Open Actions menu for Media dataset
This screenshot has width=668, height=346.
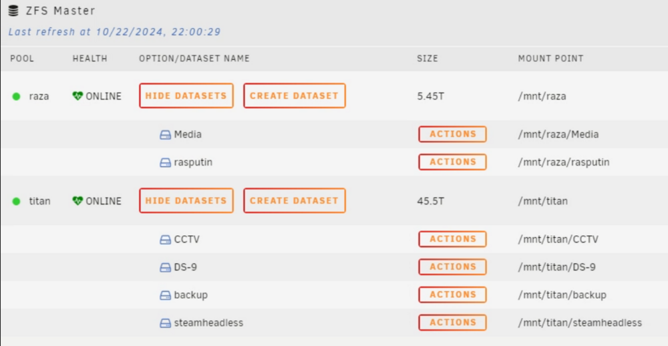pos(452,134)
